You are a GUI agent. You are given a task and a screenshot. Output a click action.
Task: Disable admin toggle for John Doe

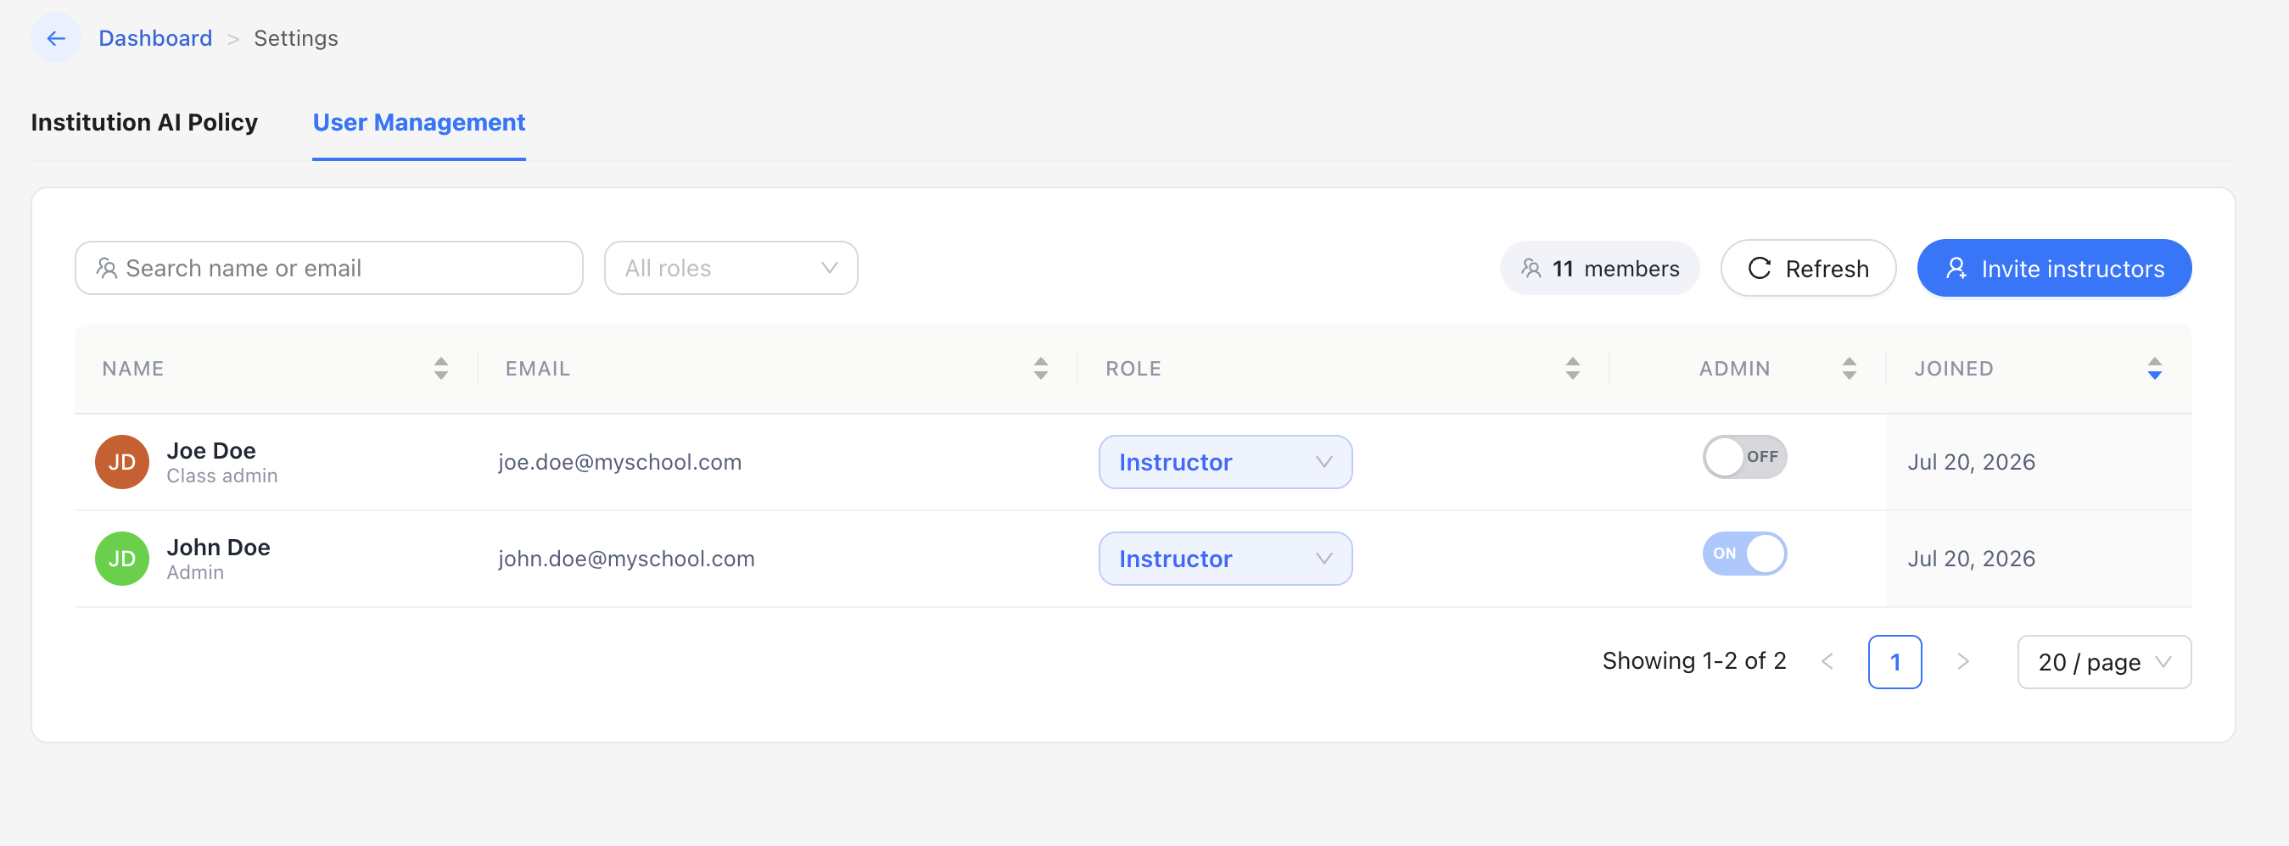(x=1744, y=553)
